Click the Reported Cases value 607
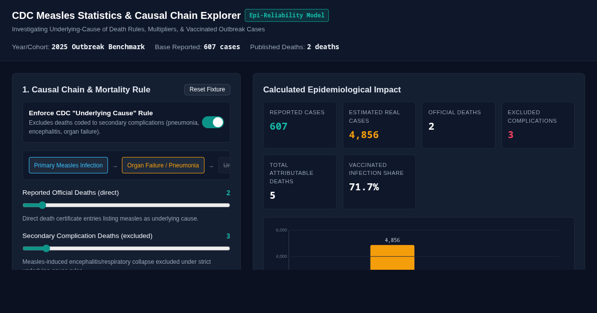Image resolution: width=597 pixels, height=313 pixels. (279, 126)
